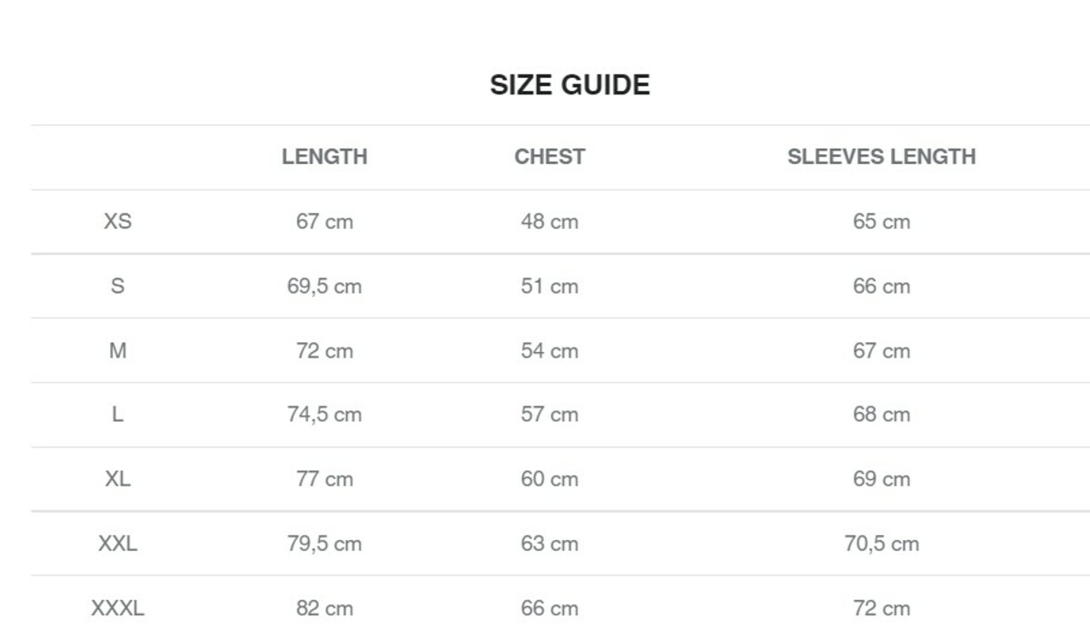Viewport: 1090px width, 637px height.
Task: Select the XL size row label
Action: pyautogui.click(x=117, y=479)
